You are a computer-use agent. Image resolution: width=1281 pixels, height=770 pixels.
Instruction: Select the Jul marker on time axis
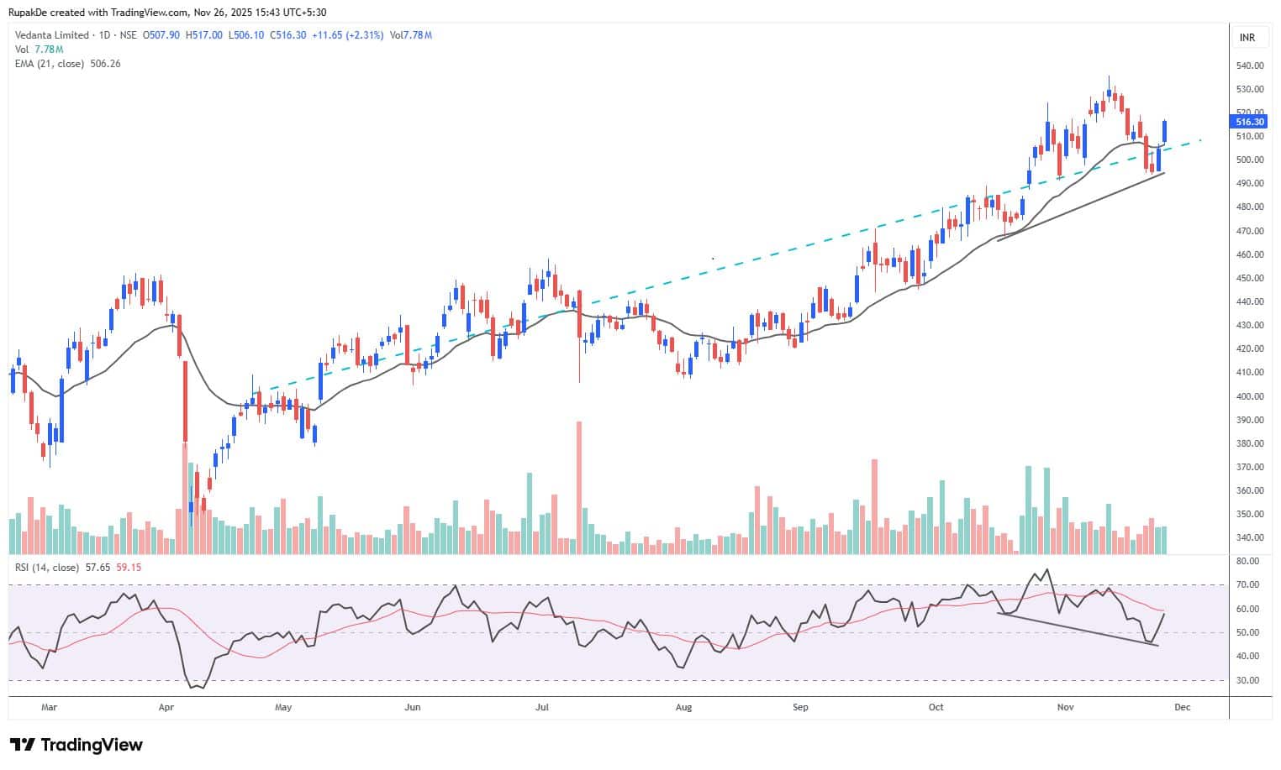click(x=542, y=707)
